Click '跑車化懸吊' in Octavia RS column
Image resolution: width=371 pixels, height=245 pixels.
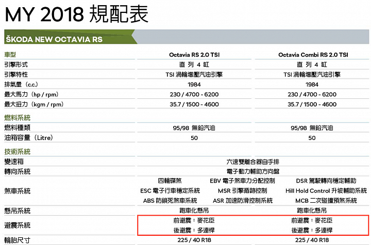194,211
